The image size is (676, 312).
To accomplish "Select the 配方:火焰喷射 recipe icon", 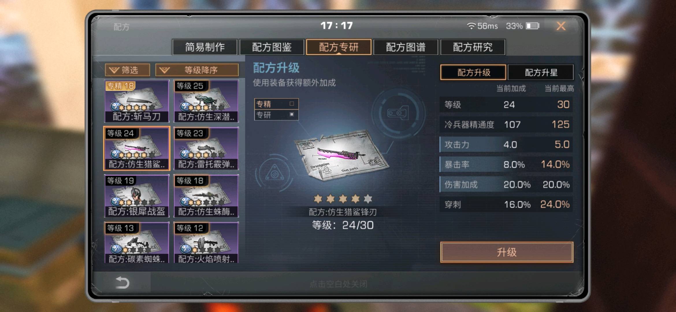I will point(206,243).
